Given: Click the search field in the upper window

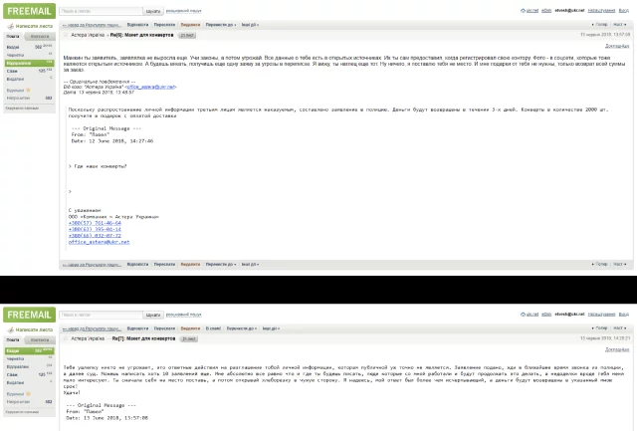Looking at the screenshot, I should pos(101,11).
